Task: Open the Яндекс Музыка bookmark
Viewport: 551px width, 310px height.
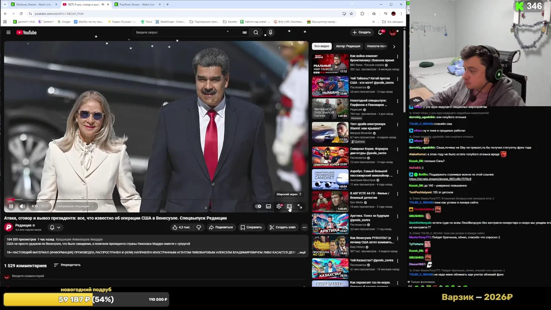Action: click(x=123, y=22)
